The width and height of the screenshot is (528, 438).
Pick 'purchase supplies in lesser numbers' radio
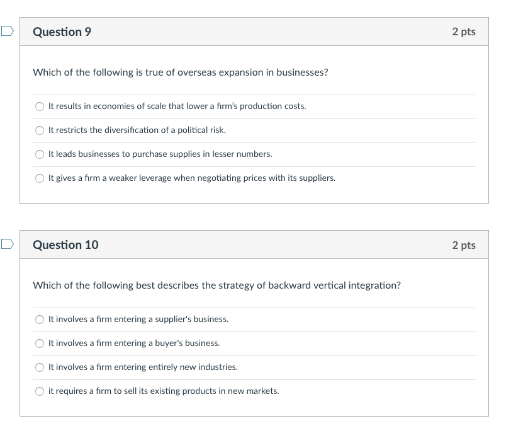40,154
